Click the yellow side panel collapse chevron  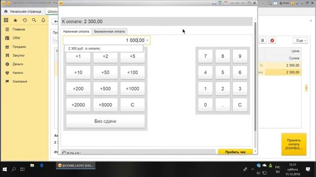[306, 88]
